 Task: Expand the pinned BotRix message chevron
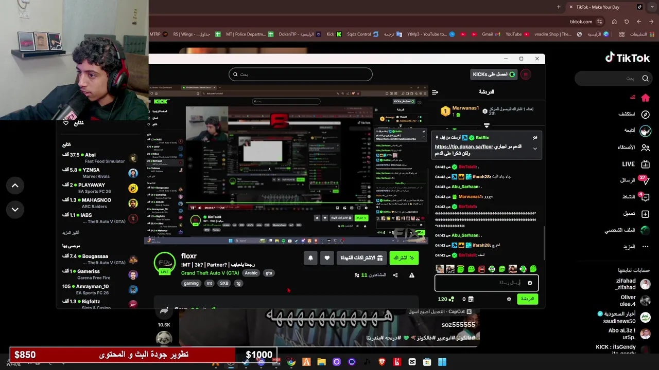535,149
